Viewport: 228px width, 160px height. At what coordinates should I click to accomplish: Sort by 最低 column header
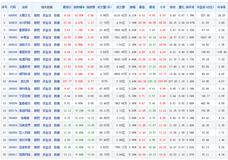coord(152,7)
